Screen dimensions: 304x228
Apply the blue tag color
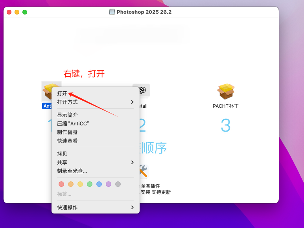pyautogui.click(x=99, y=184)
